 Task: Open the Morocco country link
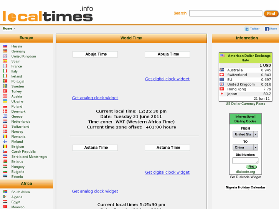(18, 207)
